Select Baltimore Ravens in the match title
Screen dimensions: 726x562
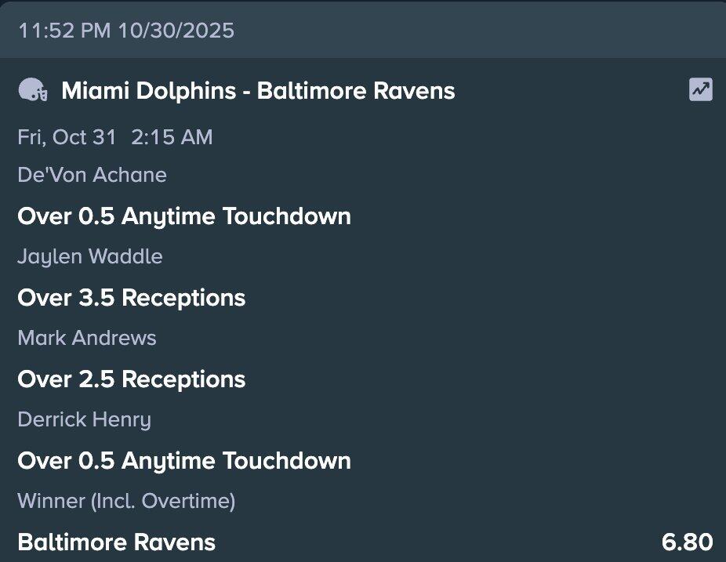pos(356,91)
